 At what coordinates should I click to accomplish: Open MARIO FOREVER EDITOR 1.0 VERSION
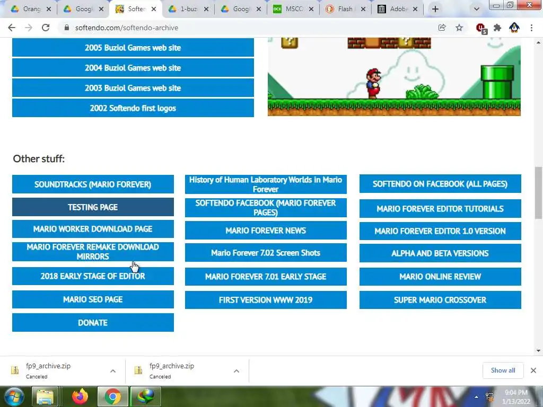440,231
